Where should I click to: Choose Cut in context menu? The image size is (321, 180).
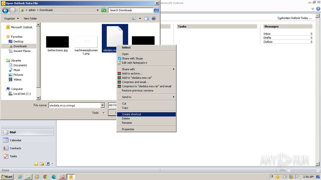(146, 103)
